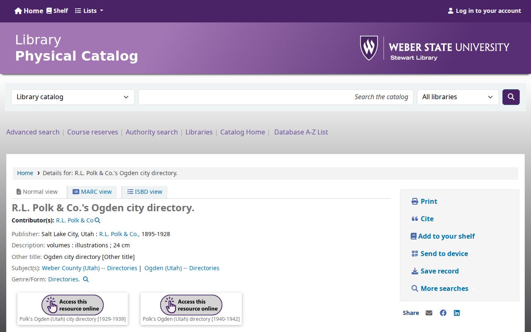Log in to your account
The width and height of the screenshot is (531, 332).
484,11
